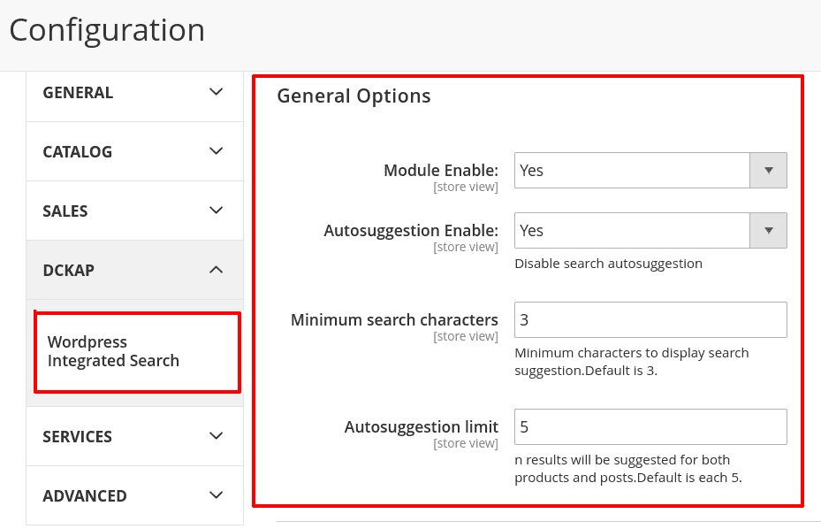Open the SERVICES section label
Viewport: 821px width, 529px height.
pos(78,437)
